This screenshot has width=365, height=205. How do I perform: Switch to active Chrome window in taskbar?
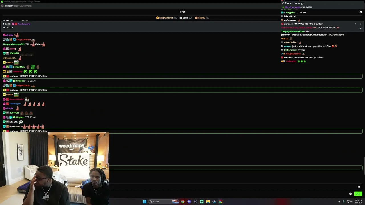220,202
